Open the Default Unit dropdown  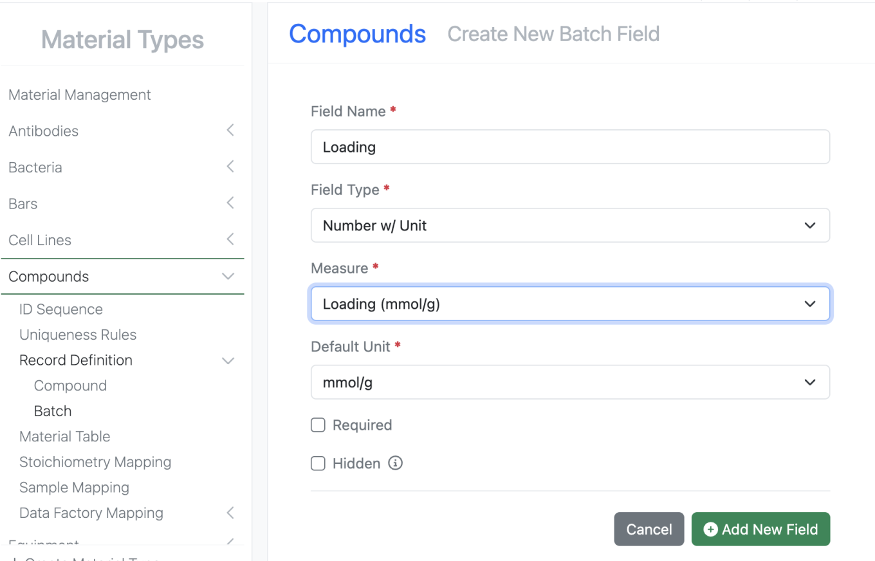(x=569, y=382)
